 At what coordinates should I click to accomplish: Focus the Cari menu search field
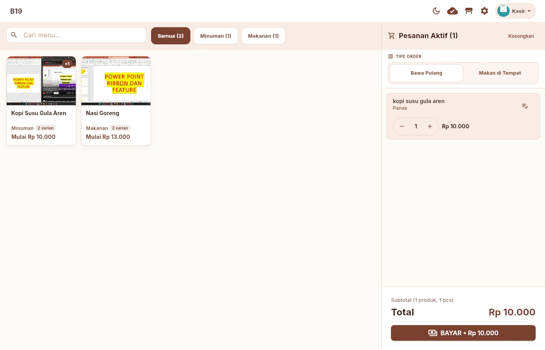tap(76, 35)
